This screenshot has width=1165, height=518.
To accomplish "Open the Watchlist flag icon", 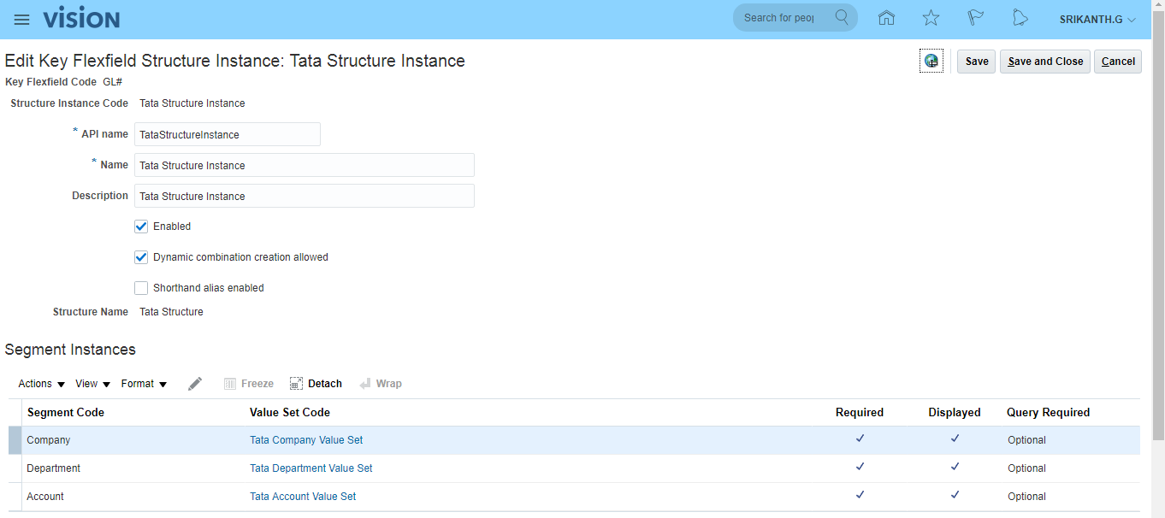I will (x=975, y=18).
